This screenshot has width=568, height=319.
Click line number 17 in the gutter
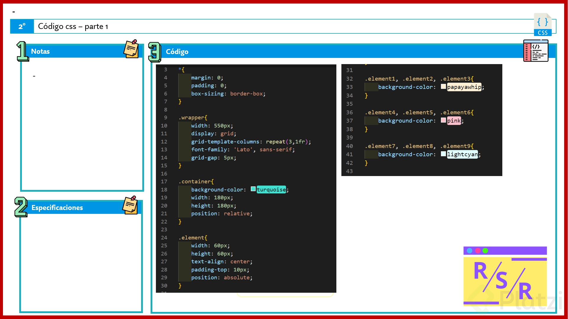coord(164,182)
